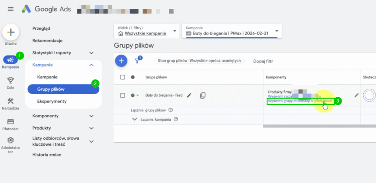This screenshot has width=376, height=183.
Task: Select Kampanie sub-item
Action: coord(47,77)
